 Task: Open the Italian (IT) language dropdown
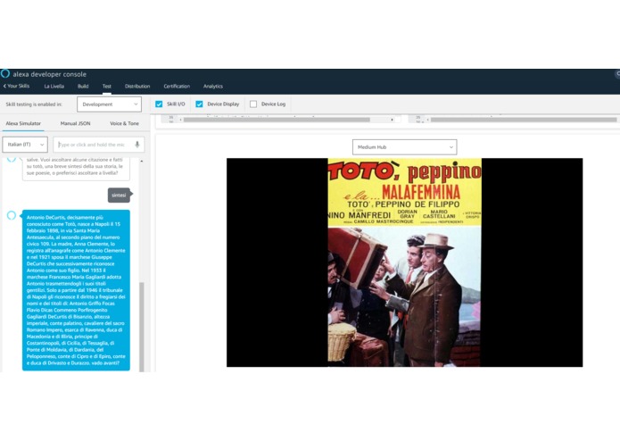(25, 145)
